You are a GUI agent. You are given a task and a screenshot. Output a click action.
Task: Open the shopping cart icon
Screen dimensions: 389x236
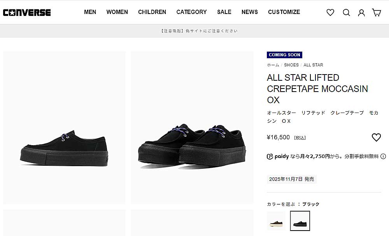(377, 12)
